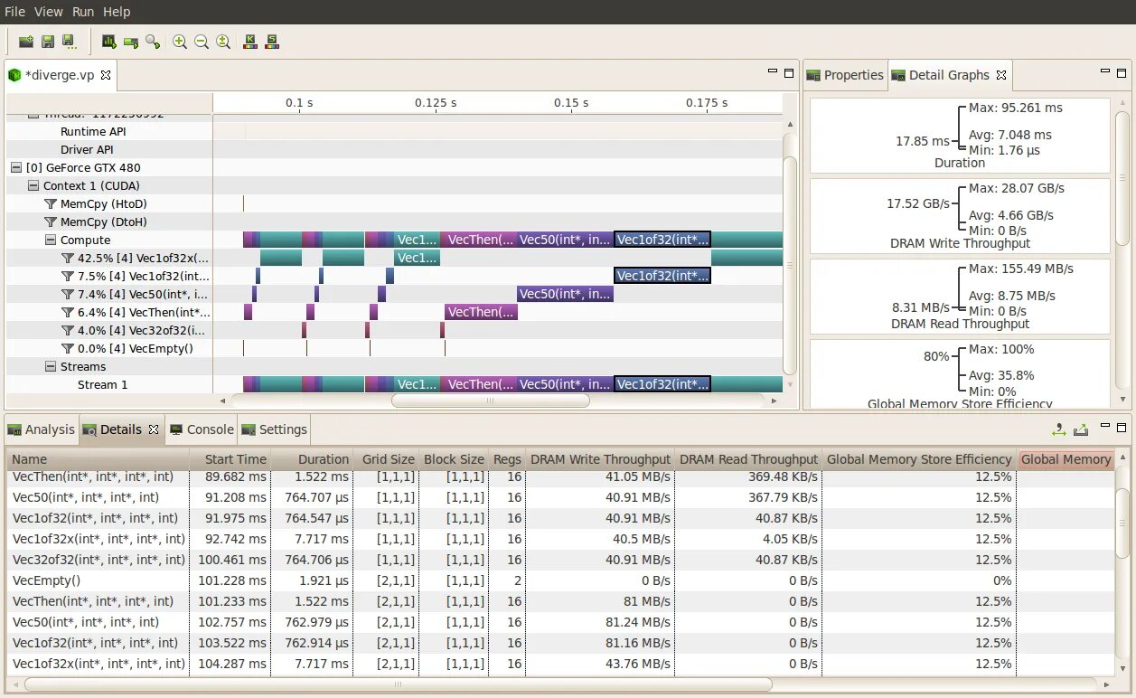Collapse the Streams tree node

(51, 366)
